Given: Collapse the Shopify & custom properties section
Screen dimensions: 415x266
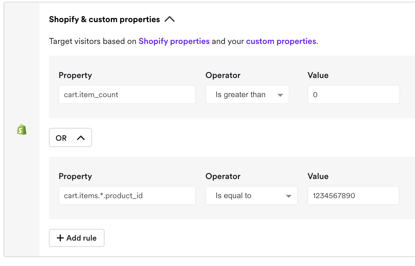Looking at the screenshot, I should tap(170, 19).
